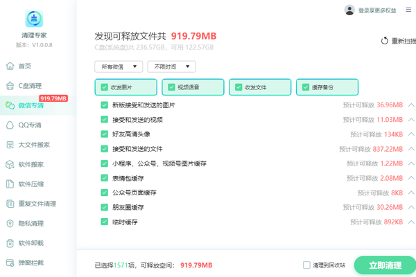Screen dimensions: 416x277
Task: Click the 清理专家 app logo
Action: click(34, 19)
